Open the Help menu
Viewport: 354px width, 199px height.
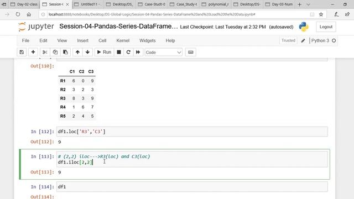pos(170,40)
